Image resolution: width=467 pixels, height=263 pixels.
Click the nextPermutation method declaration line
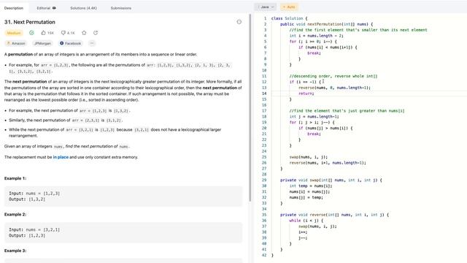[326, 24]
